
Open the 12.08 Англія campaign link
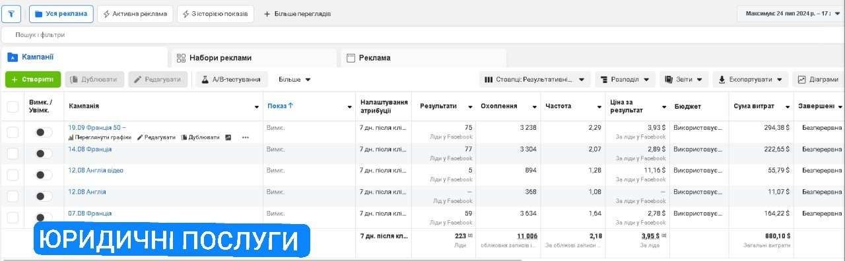pyautogui.click(x=87, y=192)
